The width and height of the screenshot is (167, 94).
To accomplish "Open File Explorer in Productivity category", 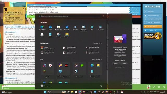I will 98,65.
